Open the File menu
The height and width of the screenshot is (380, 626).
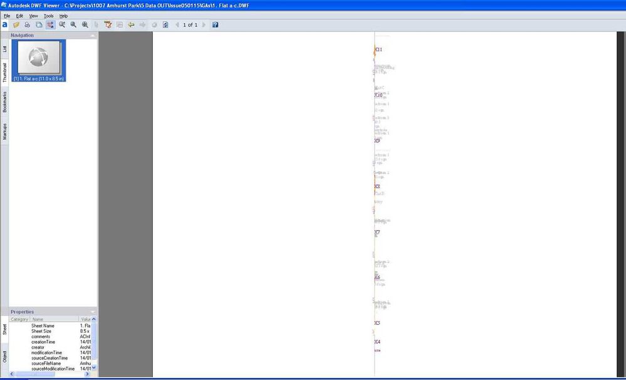(7, 16)
